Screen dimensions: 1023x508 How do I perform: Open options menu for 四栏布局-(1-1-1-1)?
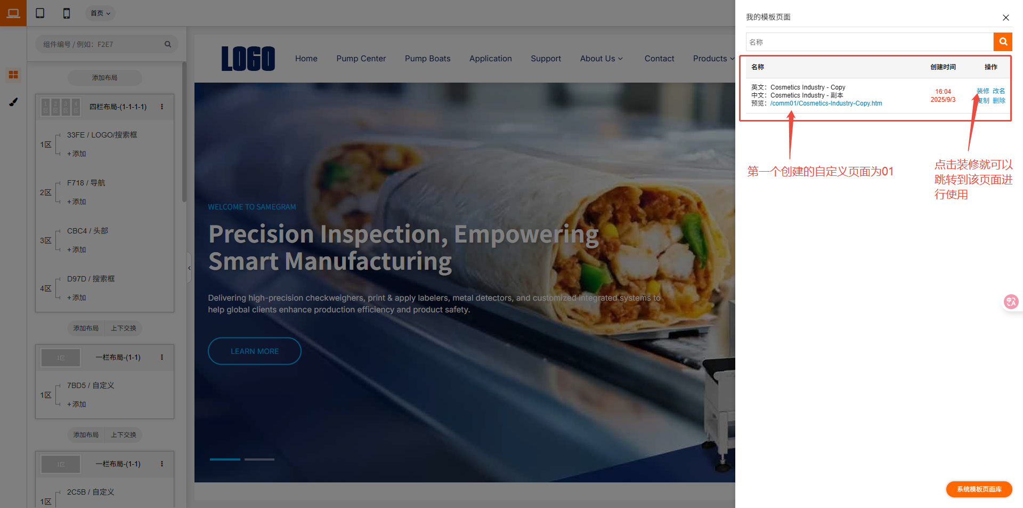click(162, 107)
